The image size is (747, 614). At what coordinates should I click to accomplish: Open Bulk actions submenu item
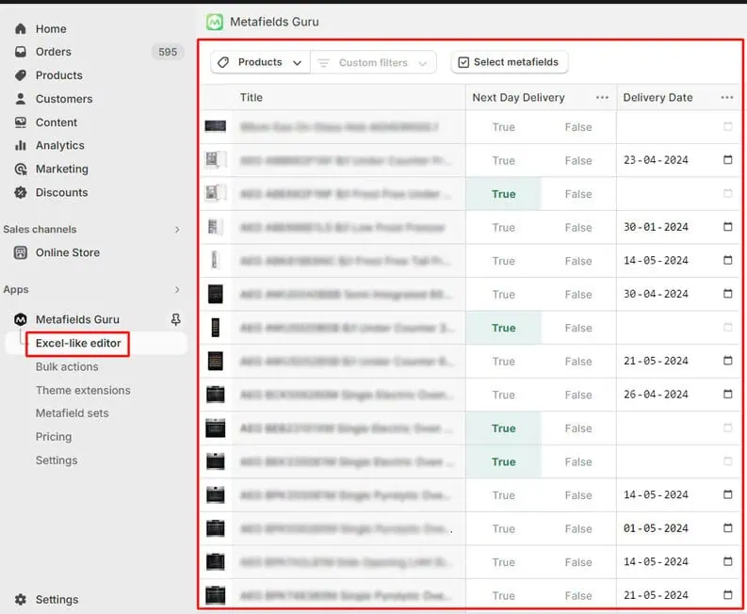(67, 366)
